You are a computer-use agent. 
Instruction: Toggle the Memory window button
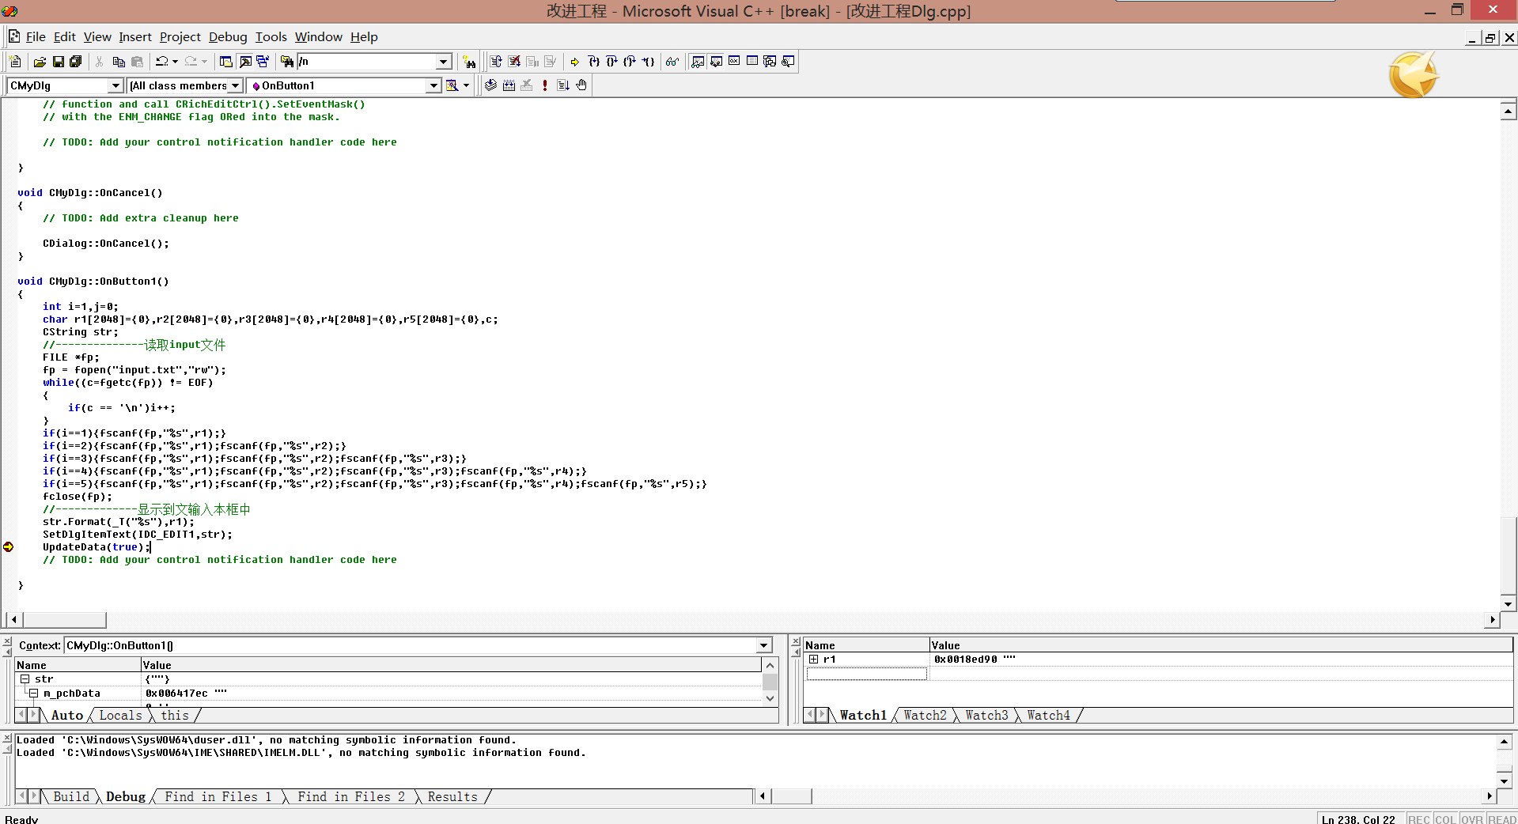(752, 62)
